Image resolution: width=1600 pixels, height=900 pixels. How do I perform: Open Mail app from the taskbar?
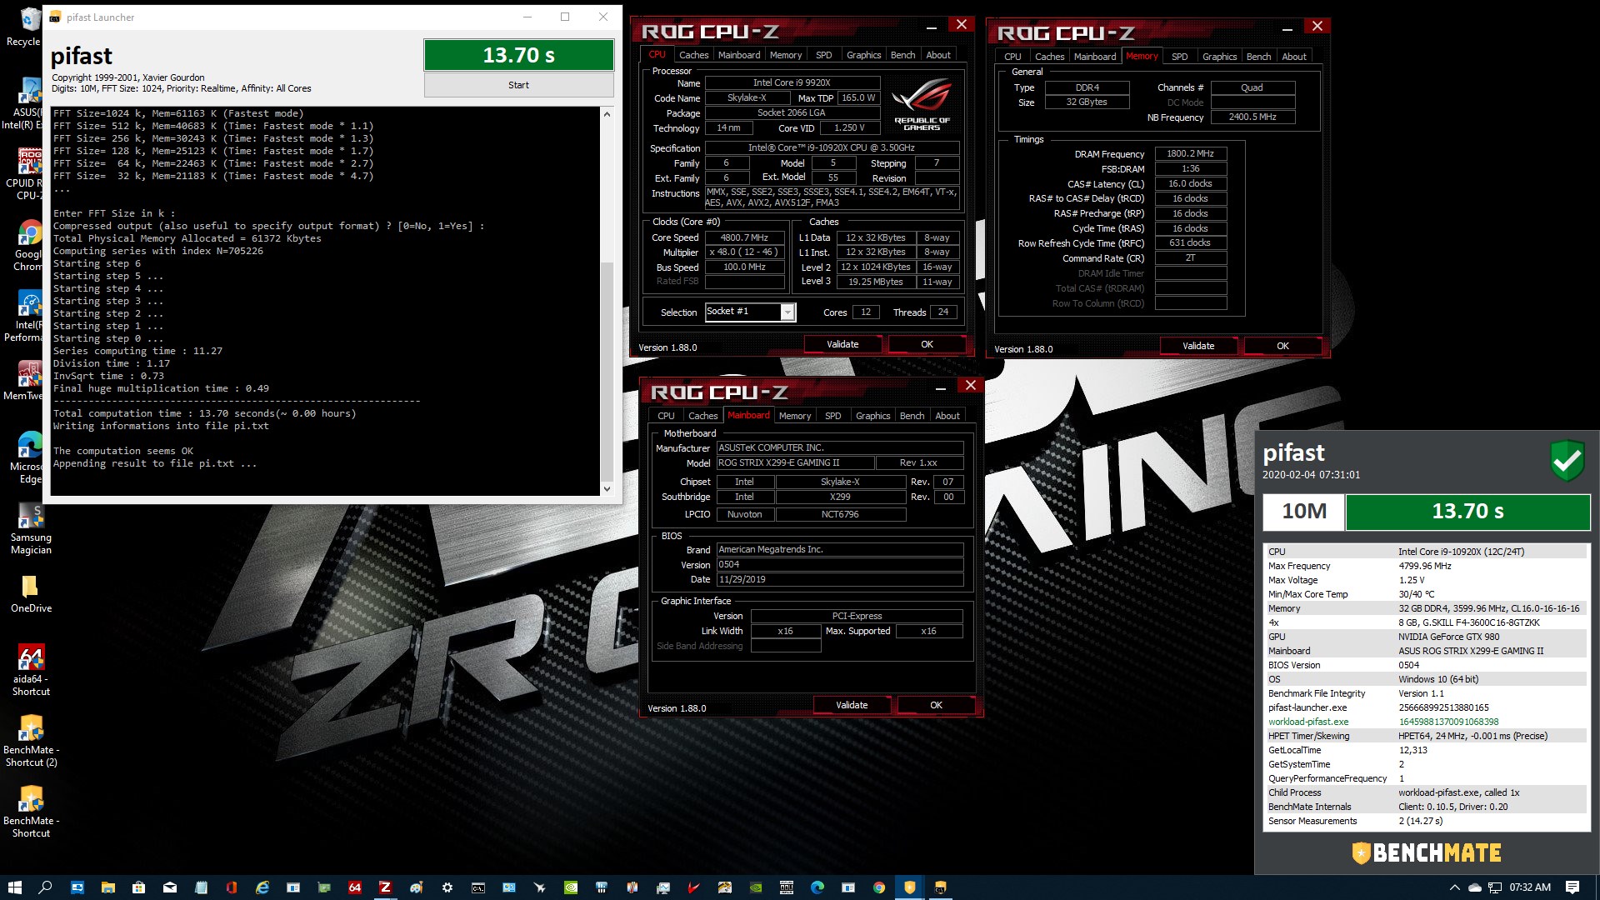[x=169, y=887]
